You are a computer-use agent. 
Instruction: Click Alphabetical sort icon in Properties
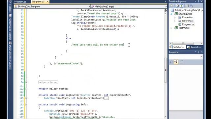coord(176,62)
